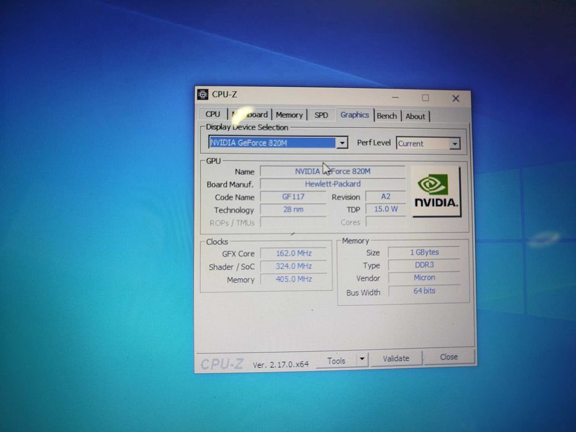This screenshot has width=576, height=432.
Task: Open the SPD tab
Action: 321,115
